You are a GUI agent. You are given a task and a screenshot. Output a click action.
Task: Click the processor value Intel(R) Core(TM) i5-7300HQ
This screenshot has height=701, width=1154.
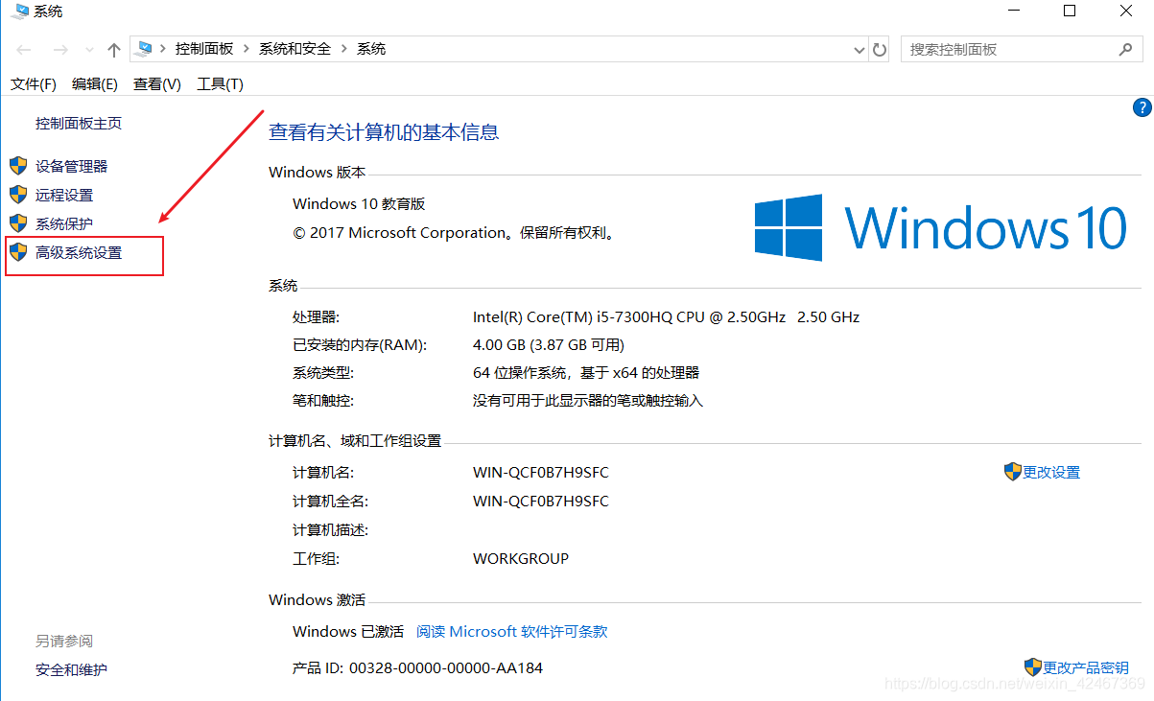click(x=667, y=316)
